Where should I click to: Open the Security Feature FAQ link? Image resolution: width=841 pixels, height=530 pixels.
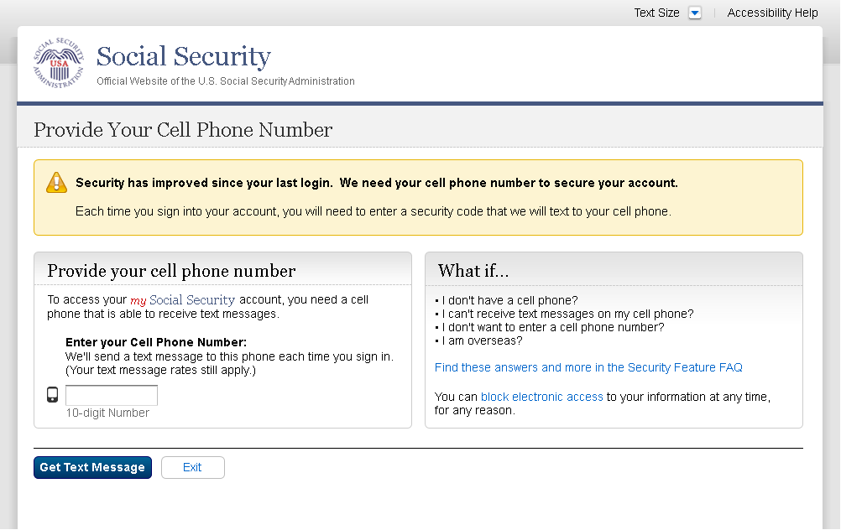pyautogui.click(x=588, y=367)
